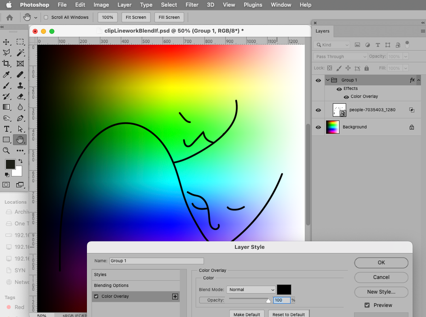
Task: Open the Layer menu
Action: [125, 5]
